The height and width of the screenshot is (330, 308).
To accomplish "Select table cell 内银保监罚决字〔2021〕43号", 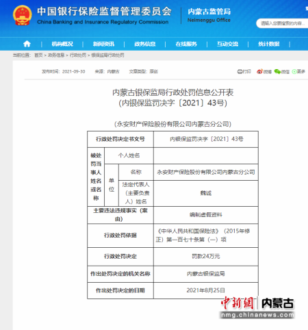I will pos(206,139).
